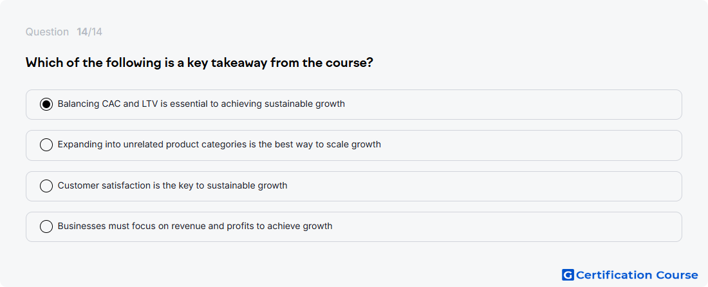Select the 'Expanding into unrelated product categories' radio button
The image size is (708, 287).
[46, 145]
